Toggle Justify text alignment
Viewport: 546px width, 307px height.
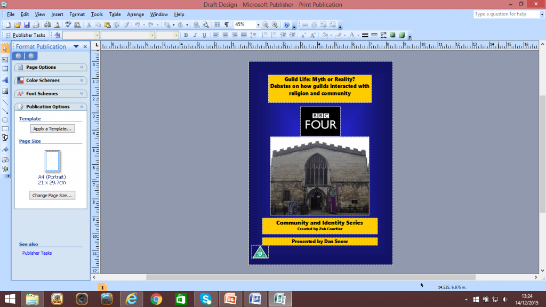[244, 35]
